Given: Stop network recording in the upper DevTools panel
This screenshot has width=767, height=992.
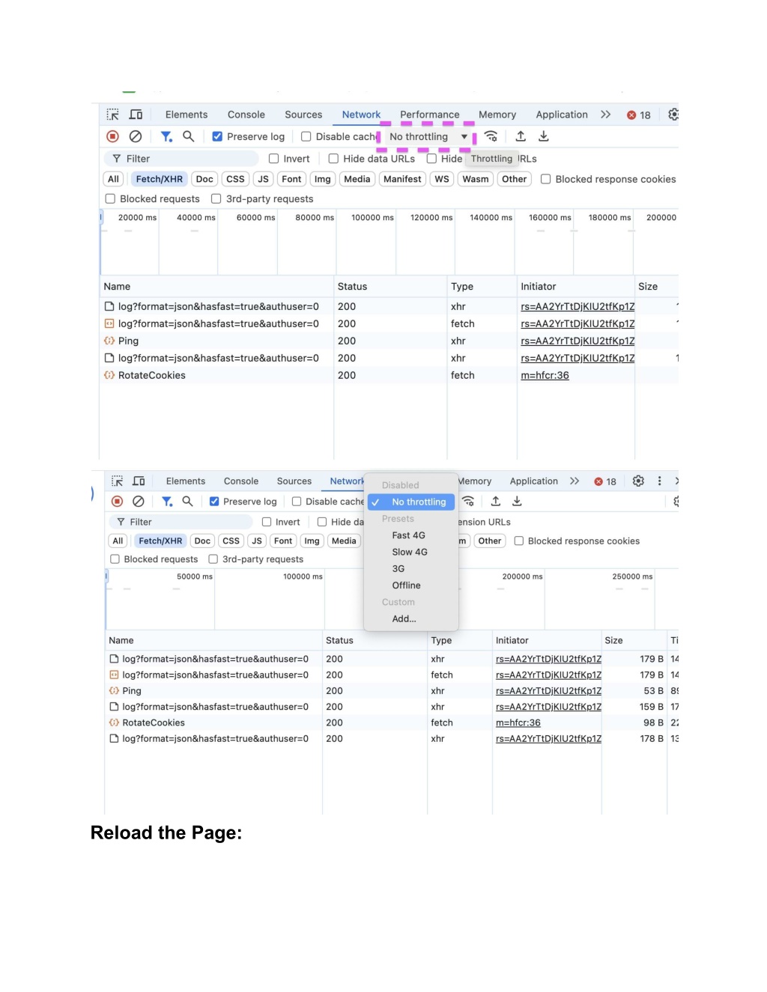Looking at the screenshot, I should [x=113, y=136].
